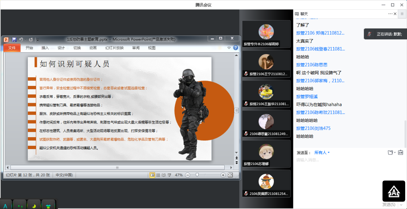Toggle Normal view button in status bar
Image resolution: width=407 pixels, height=209 pixels.
coord(152,175)
